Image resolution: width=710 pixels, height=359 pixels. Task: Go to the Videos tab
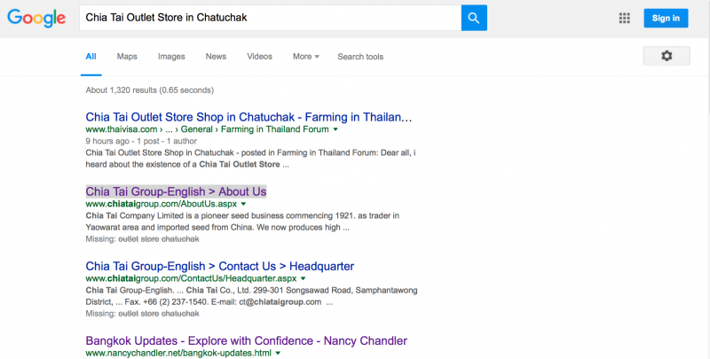click(x=259, y=57)
